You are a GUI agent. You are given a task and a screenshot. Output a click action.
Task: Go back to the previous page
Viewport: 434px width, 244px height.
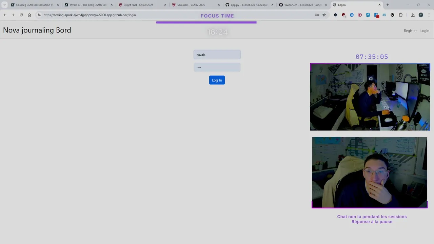coord(5,15)
